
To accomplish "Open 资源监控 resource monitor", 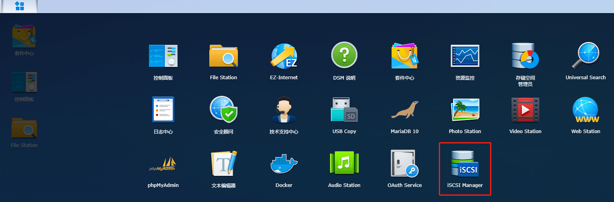I will point(465,56).
